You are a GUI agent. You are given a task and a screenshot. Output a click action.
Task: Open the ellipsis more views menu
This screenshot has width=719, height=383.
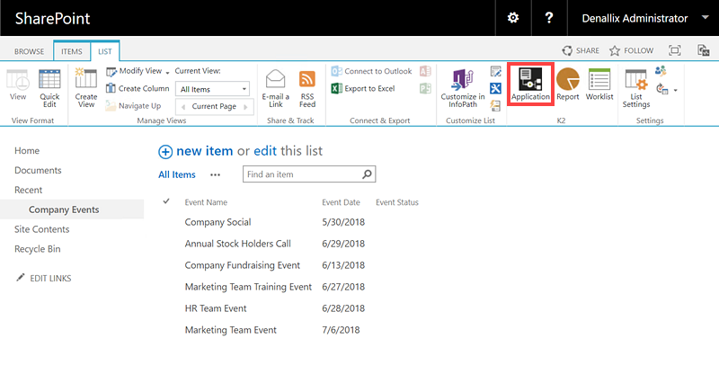[x=215, y=174]
